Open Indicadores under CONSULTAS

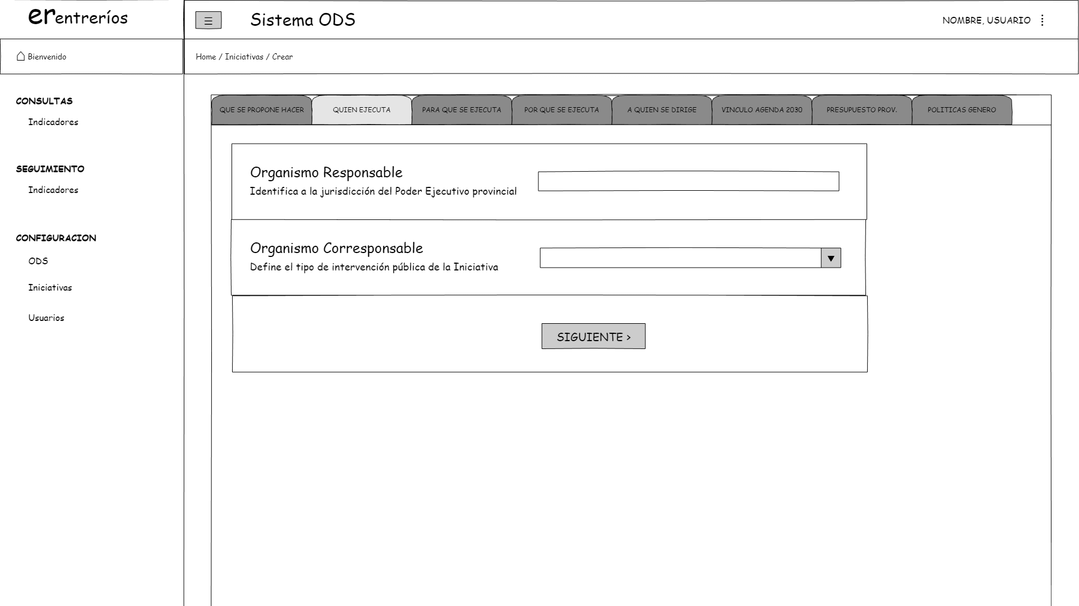click(53, 122)
